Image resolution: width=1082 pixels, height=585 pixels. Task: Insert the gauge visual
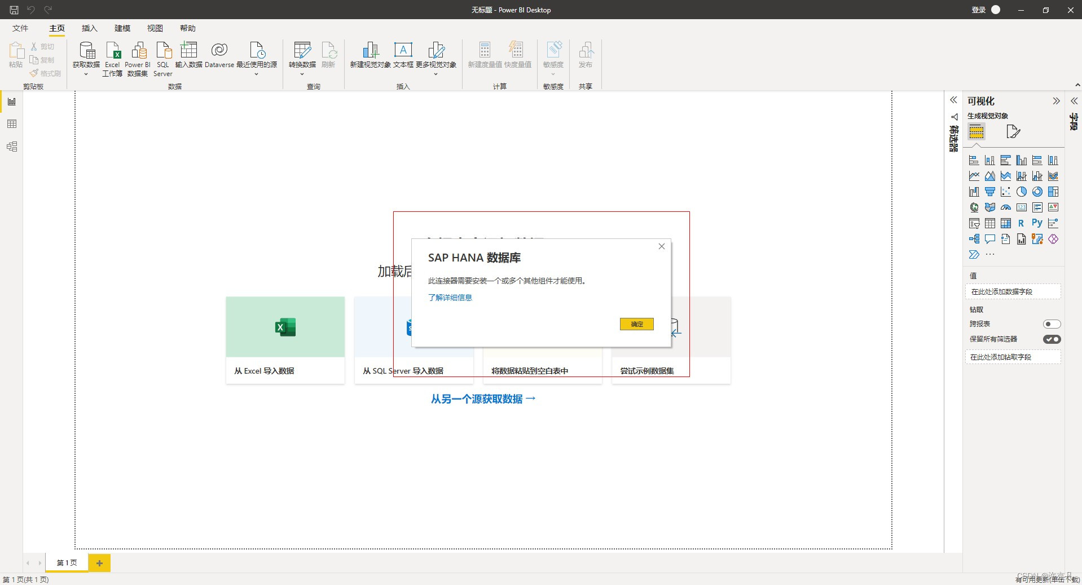coord(1005,208)
